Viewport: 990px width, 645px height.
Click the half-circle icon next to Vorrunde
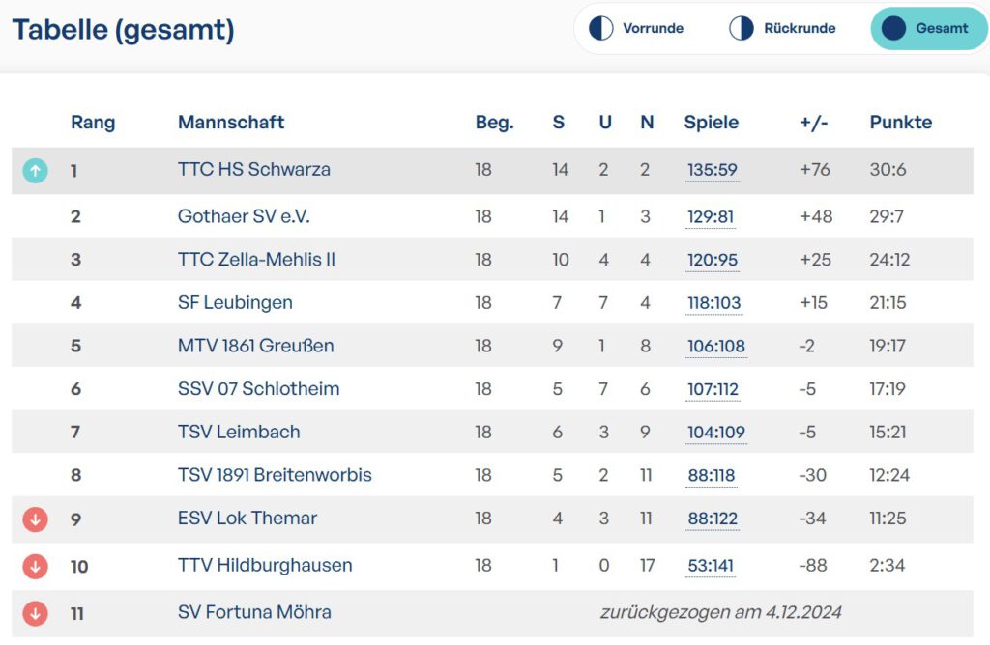[601, 28]
